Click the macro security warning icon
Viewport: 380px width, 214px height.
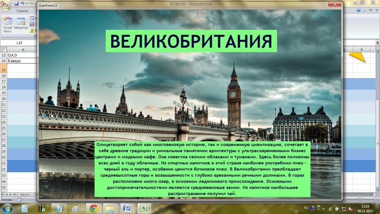[x=32, y=30]
